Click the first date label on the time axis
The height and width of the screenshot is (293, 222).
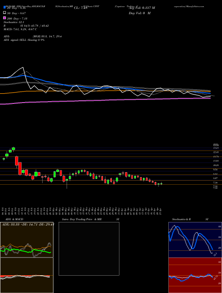click(3, 210)
